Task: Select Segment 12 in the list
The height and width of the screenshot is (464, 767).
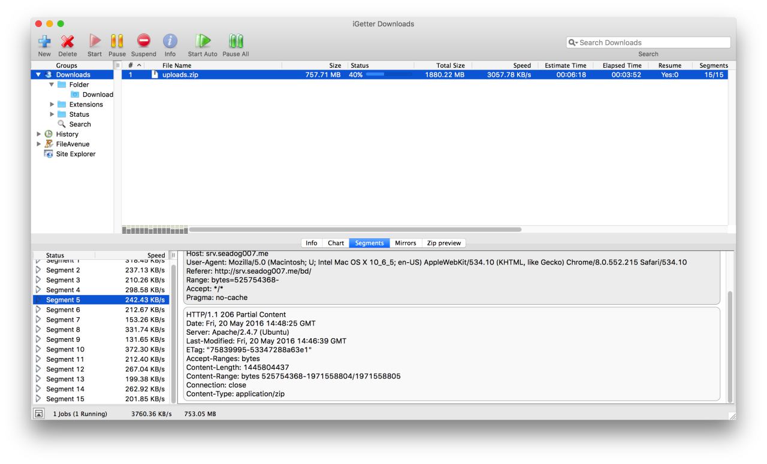Action: pos(65,369)
